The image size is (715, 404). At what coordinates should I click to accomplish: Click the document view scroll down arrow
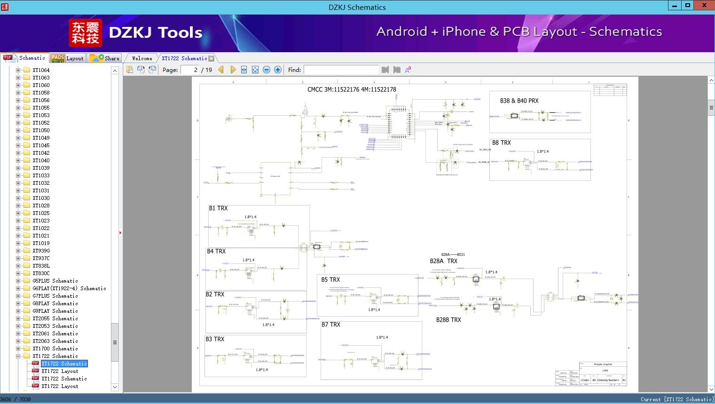(711, 389)
